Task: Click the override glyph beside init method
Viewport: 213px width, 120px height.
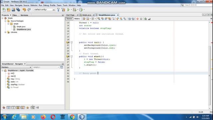Action: (x=68, y=42)
